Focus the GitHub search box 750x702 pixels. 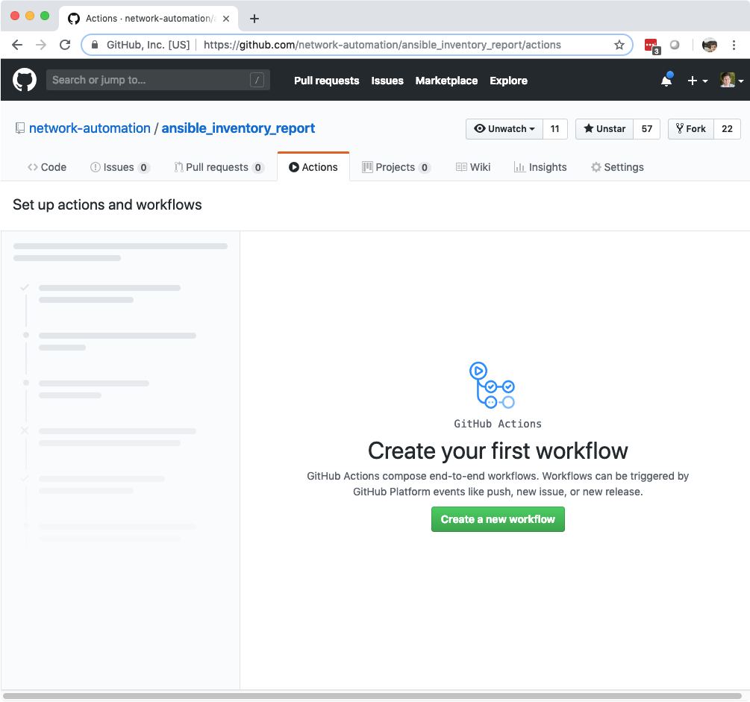(158, 80)
